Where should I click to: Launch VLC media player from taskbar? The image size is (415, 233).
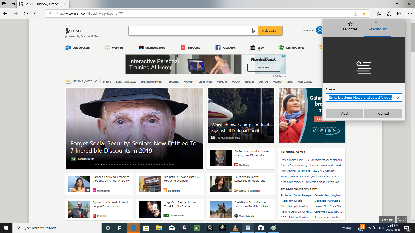[x=235, y=228]
